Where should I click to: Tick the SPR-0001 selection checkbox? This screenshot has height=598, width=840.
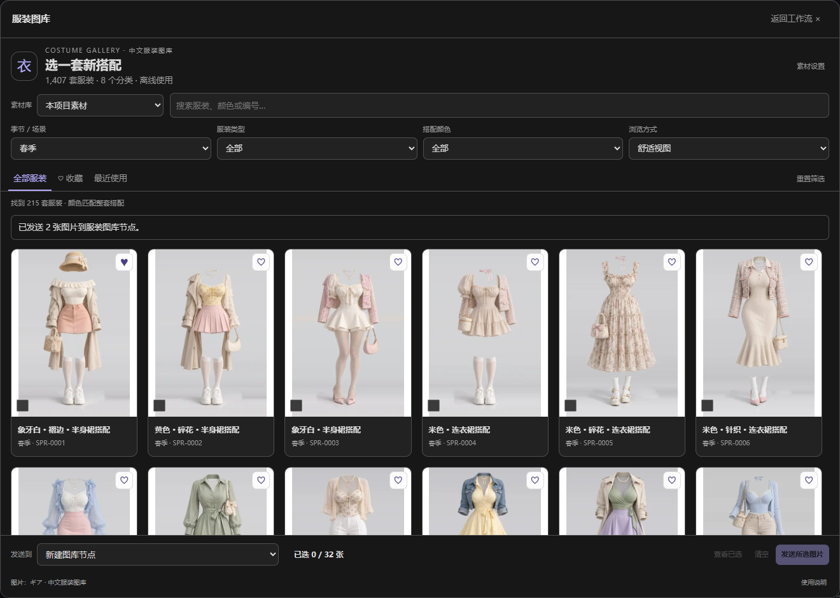[22, 405]
